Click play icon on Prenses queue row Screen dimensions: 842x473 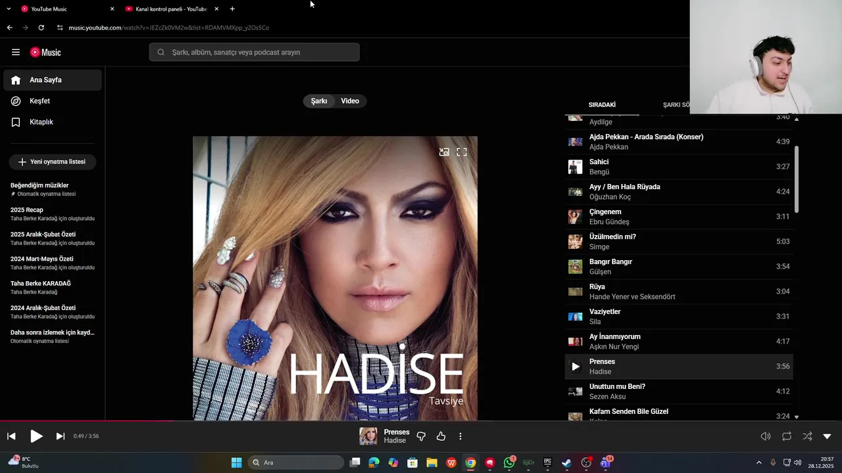(576, 367)
